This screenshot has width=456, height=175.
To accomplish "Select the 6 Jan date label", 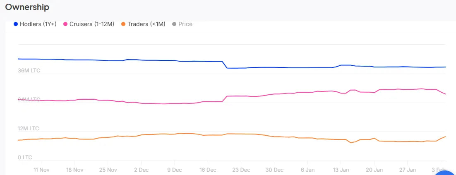I will pyautogui.click(x=308, y=170).
